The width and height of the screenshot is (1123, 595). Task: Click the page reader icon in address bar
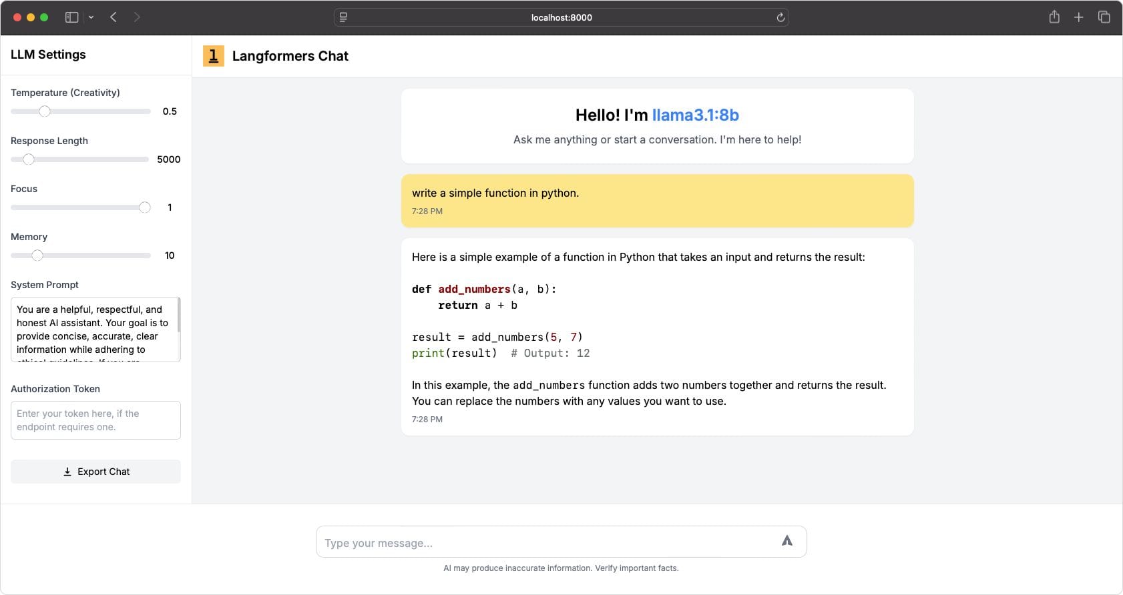tap(343, 17)
